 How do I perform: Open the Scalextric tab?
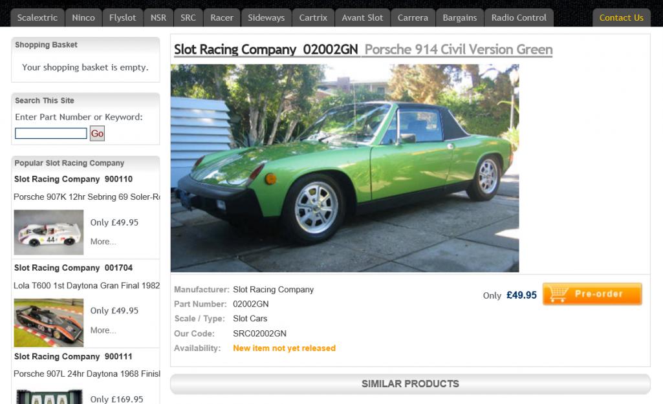38,17
